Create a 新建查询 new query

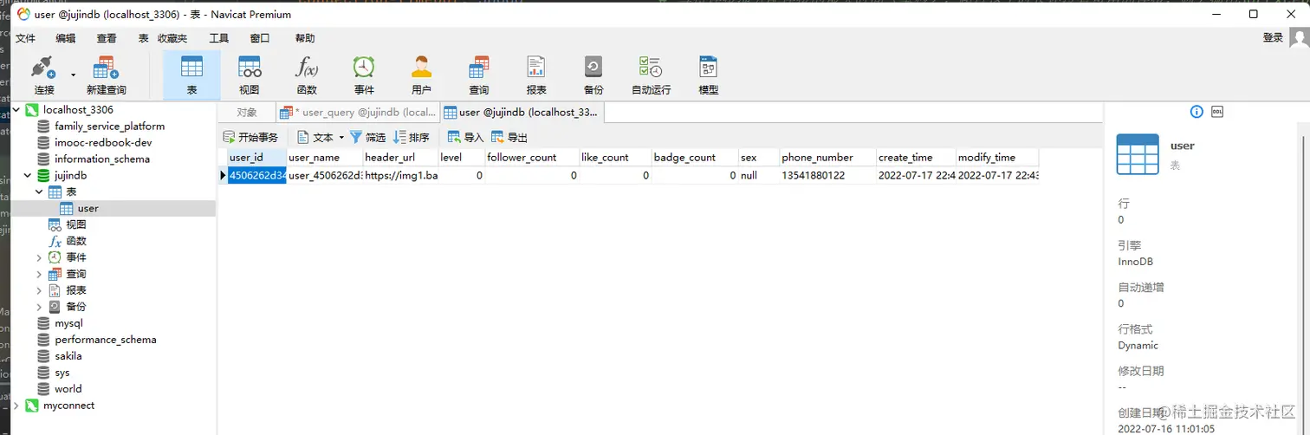[106, 75]
